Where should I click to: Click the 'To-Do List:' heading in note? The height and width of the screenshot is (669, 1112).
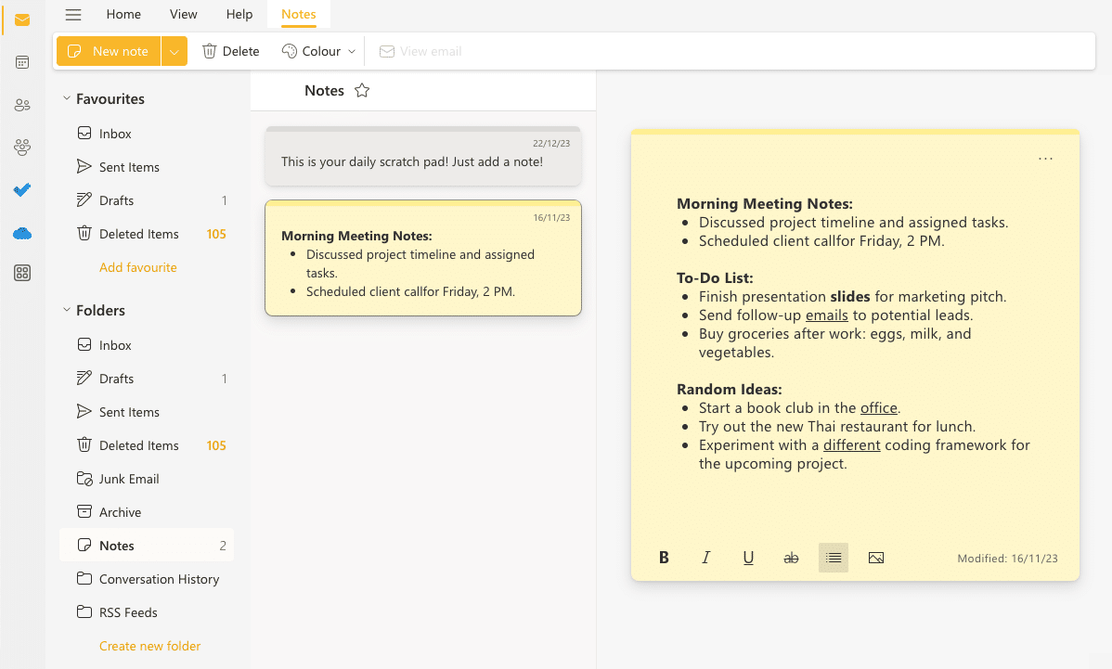(715, 277)
